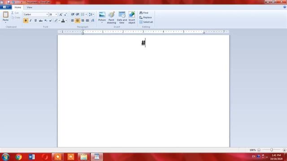Viewport: 287px width, 161px height.
Task: Toggle Strikethrough formatting
Action: [41, 21]
